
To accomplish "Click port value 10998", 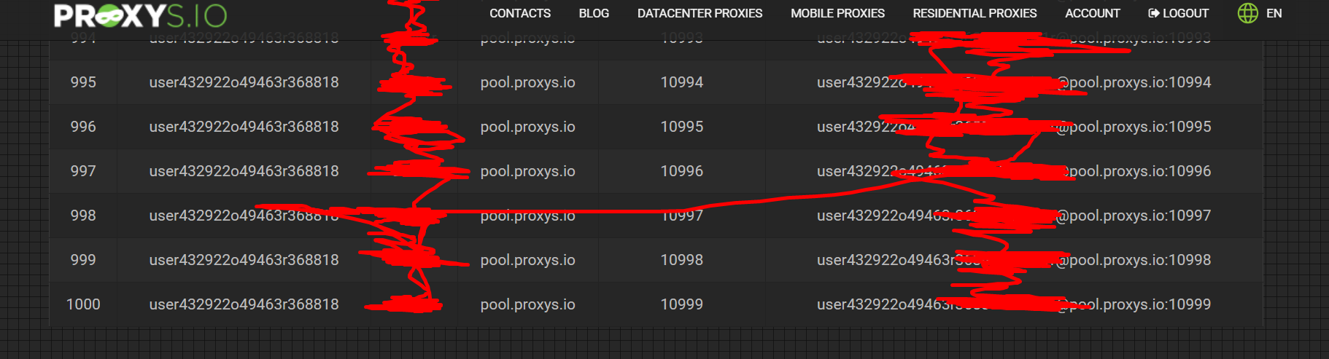I will tap(682, 260).
